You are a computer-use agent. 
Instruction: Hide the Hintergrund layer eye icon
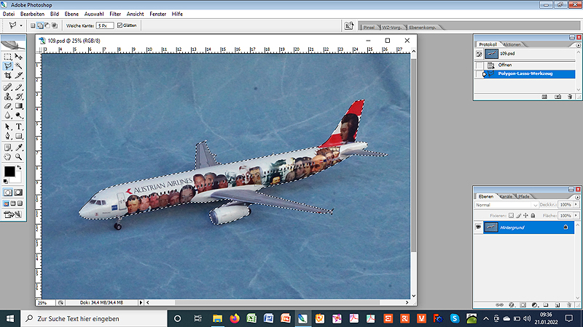coord(478,227)
